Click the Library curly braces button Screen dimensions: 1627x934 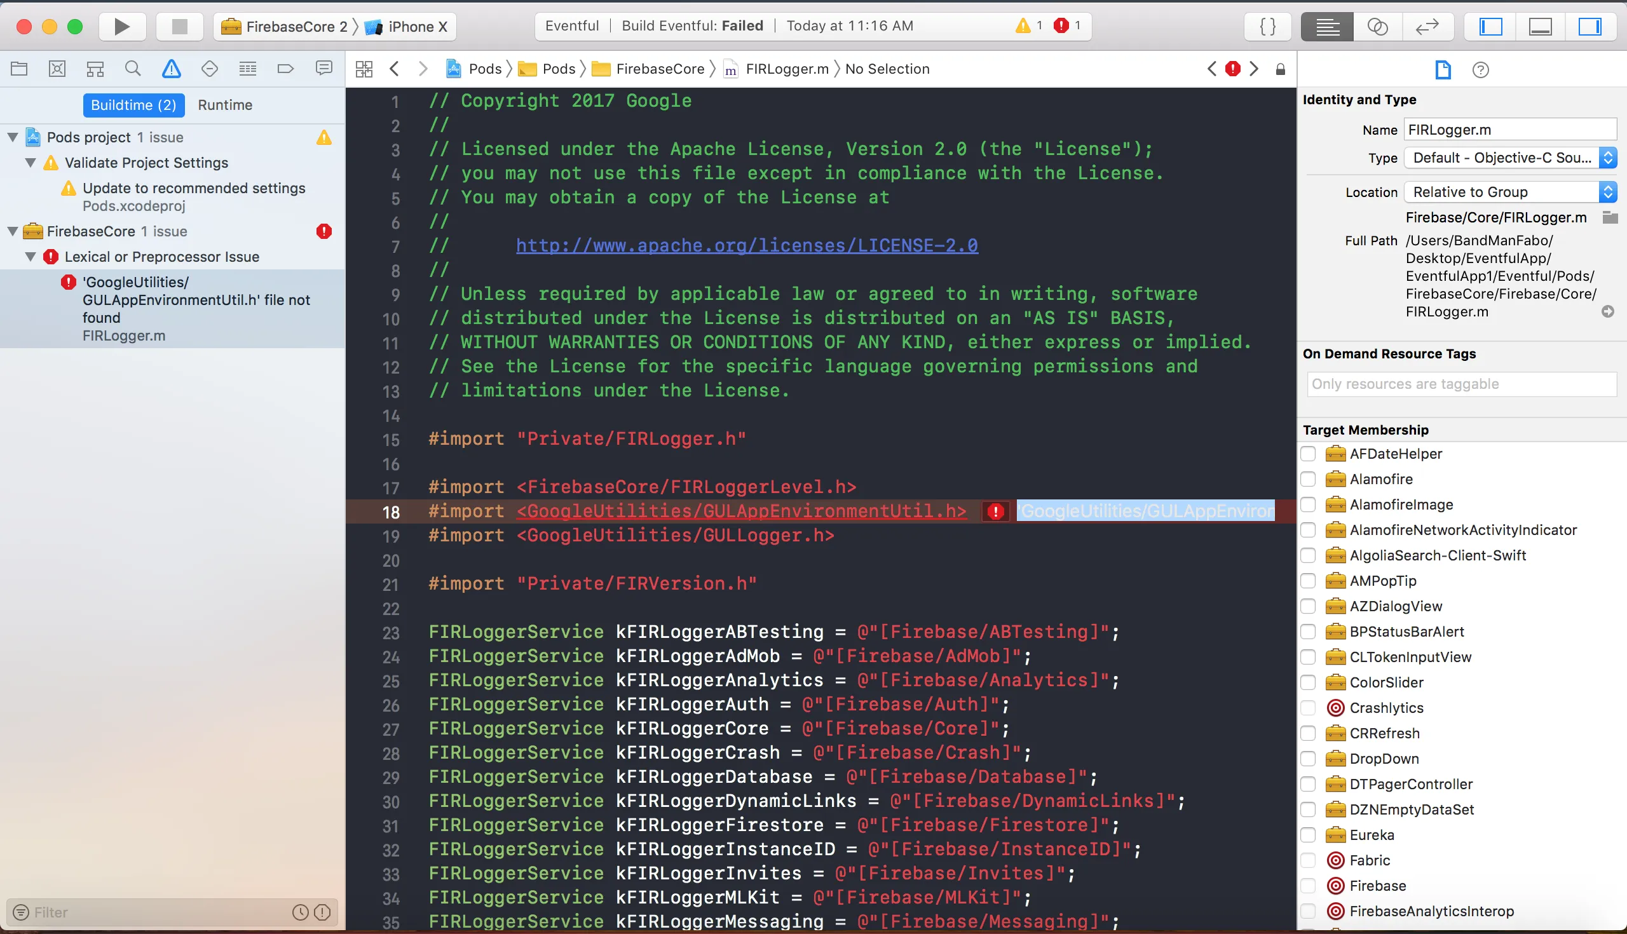[1268, 26]
